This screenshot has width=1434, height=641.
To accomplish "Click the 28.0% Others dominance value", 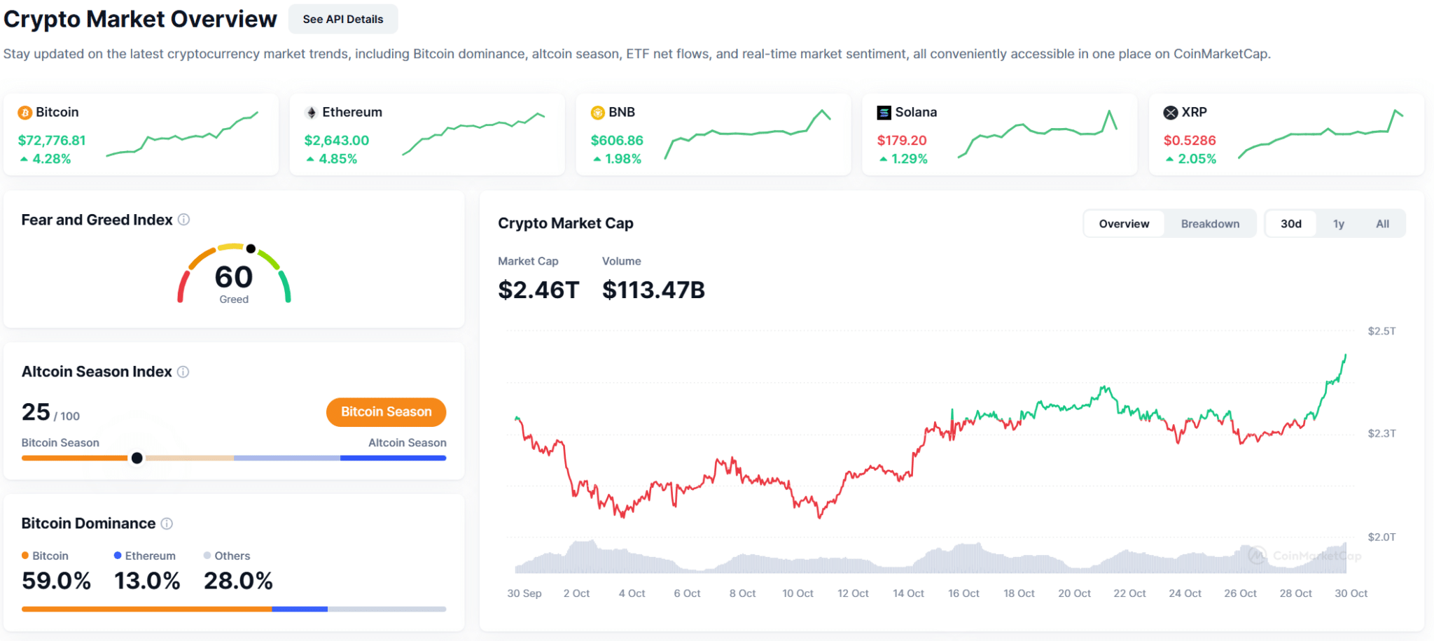I will [238, 581].
